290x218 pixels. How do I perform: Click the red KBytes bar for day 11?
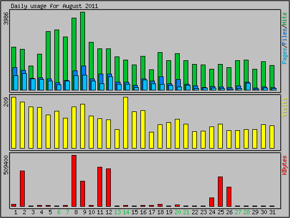[100, 187]
